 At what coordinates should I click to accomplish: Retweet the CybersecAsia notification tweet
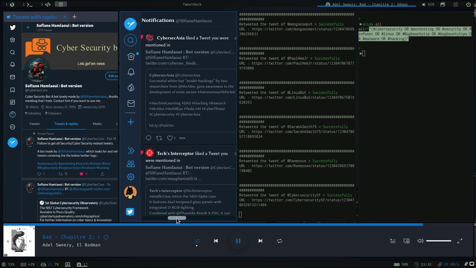pos(159,138)
